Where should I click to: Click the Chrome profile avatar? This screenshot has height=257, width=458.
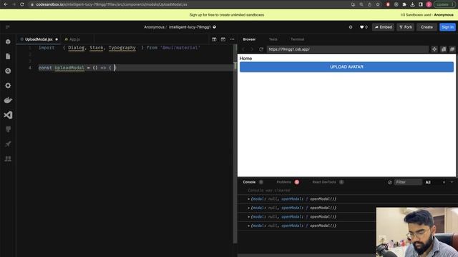[x=429, y=4]
